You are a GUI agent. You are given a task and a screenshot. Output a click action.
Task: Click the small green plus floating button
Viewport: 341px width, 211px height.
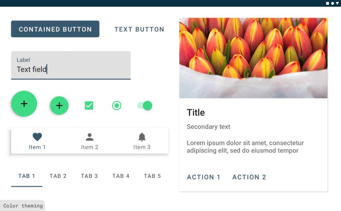59,105
